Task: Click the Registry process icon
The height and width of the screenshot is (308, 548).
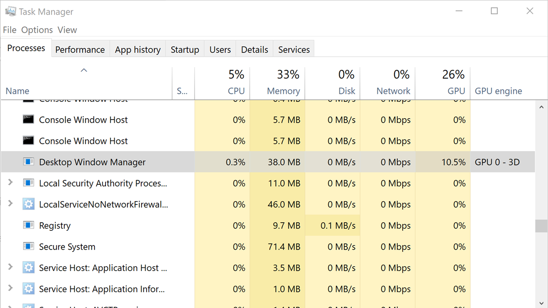Action: point(28,225)
